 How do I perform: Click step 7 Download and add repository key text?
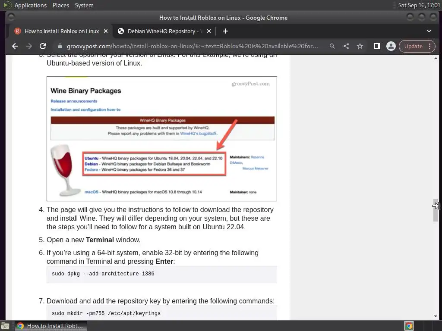161,301
